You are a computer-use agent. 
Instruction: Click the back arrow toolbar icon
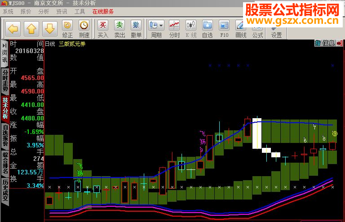pyautogui.click(x=13, y=29)
